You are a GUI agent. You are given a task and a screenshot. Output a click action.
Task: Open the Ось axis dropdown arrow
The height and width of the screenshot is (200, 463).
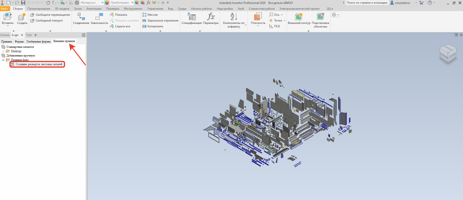point(282,14)
